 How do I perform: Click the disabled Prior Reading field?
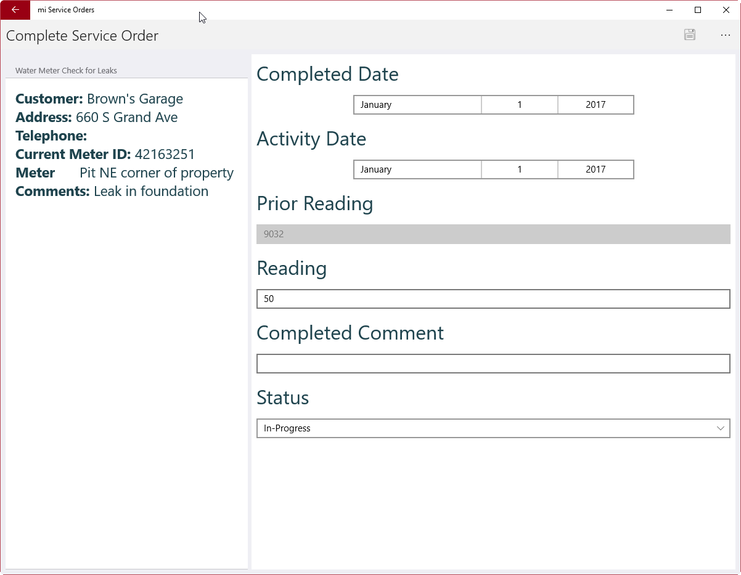click(x=493, y=234)
